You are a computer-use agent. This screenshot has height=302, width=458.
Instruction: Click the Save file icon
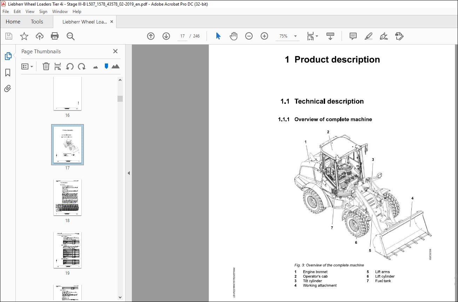(x=9, y=36)
